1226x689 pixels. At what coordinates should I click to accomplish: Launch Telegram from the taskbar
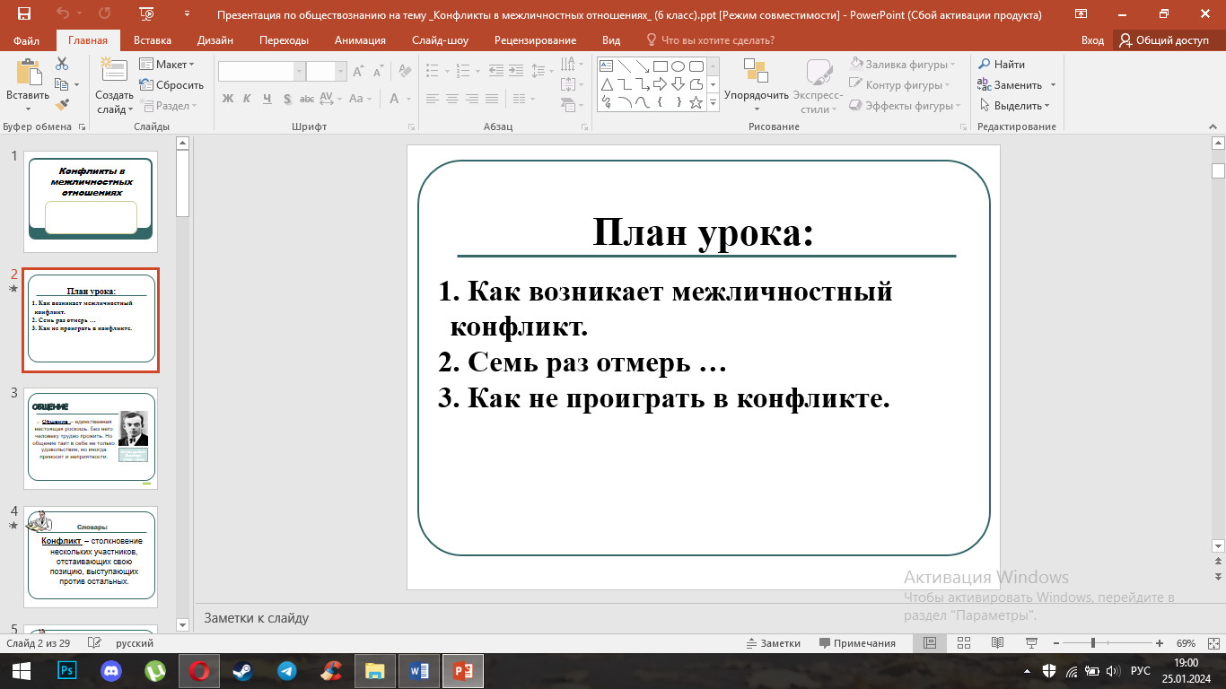click(x=286, y=670)
